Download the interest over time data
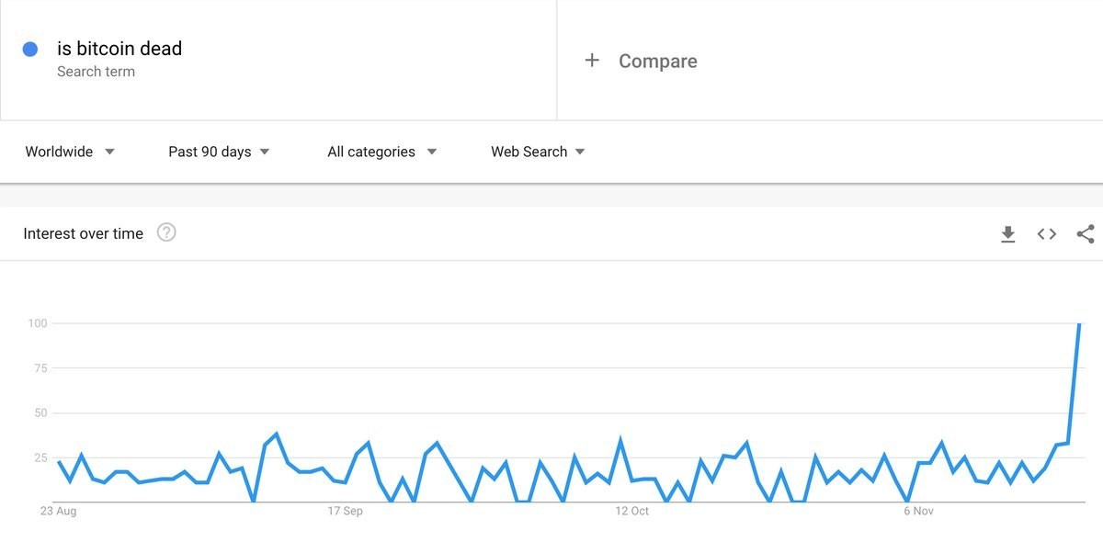Image resolution: width=1103 pixels, height=553 pixels. pos(1008,234)
